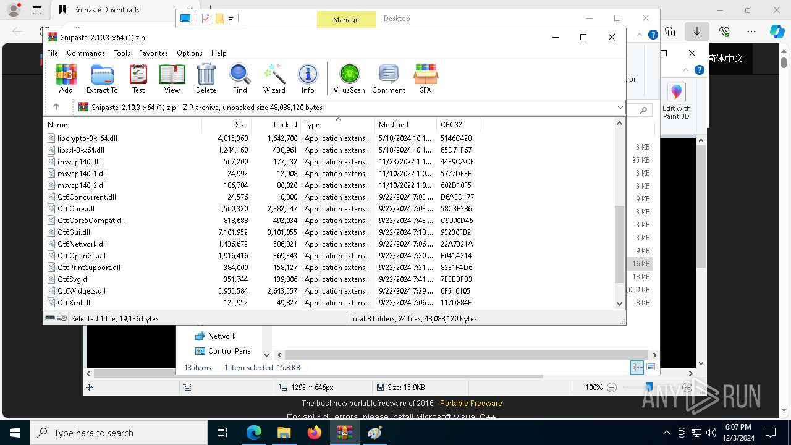
Task: Open Microsoft Edge from taskbar
Action: (x=254, y=433)
